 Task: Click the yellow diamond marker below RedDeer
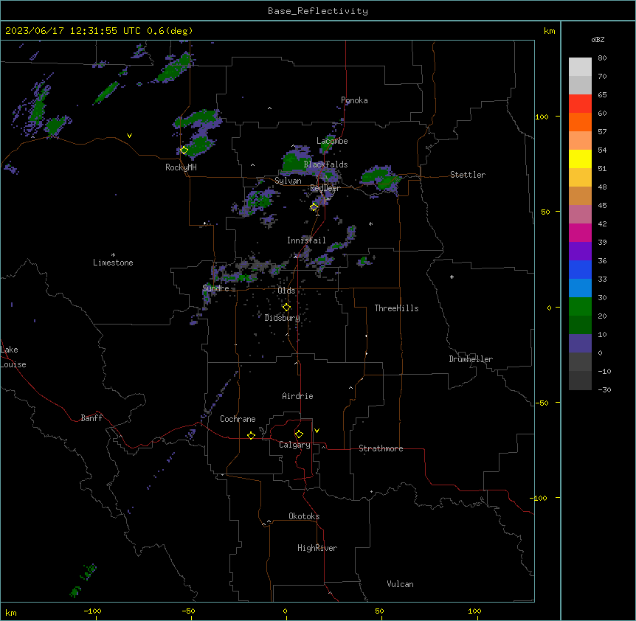[x=314, y=207]
